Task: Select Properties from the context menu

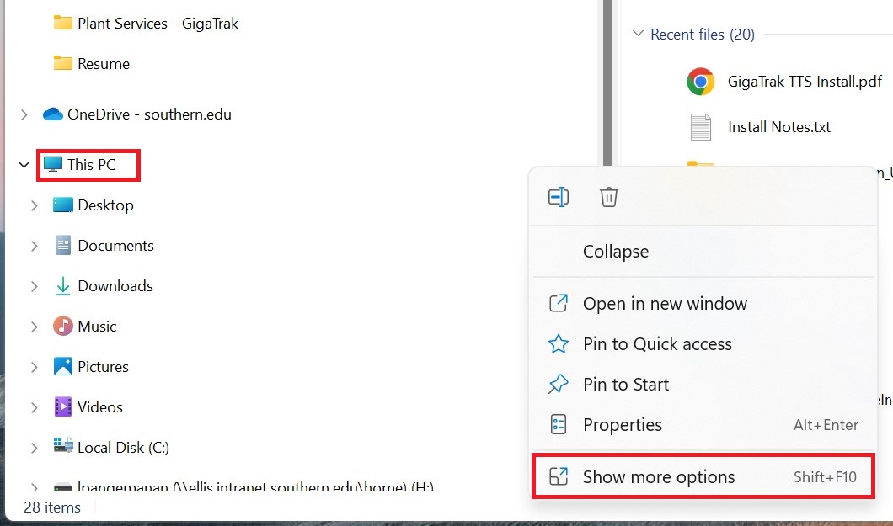Action: 623,425
